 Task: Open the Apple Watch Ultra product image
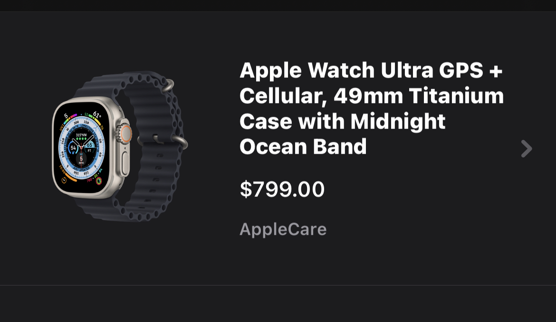click(120, 146)
